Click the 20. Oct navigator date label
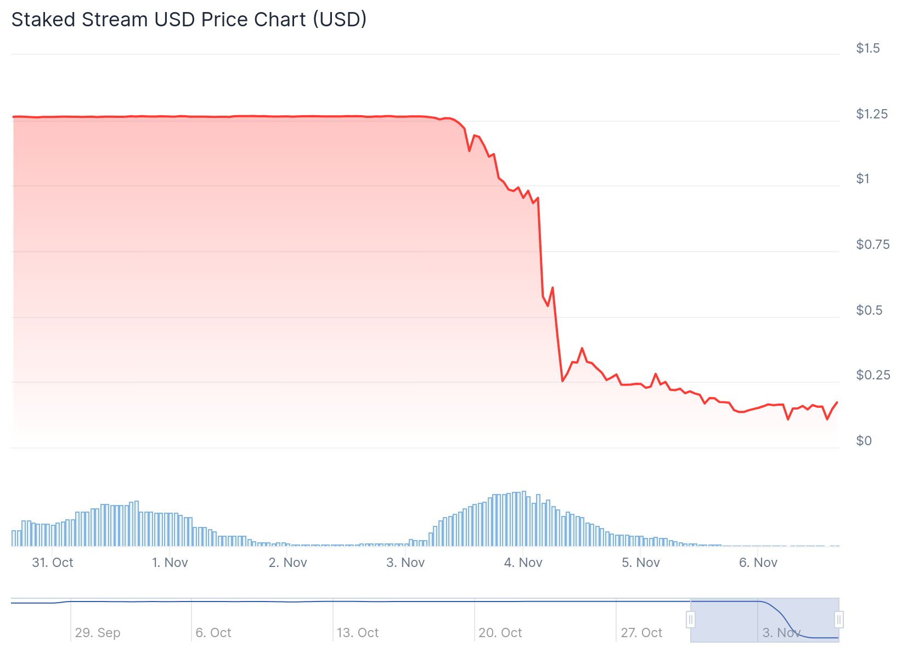The height and width of the screenshot is (658, 902). coord(500,633)
